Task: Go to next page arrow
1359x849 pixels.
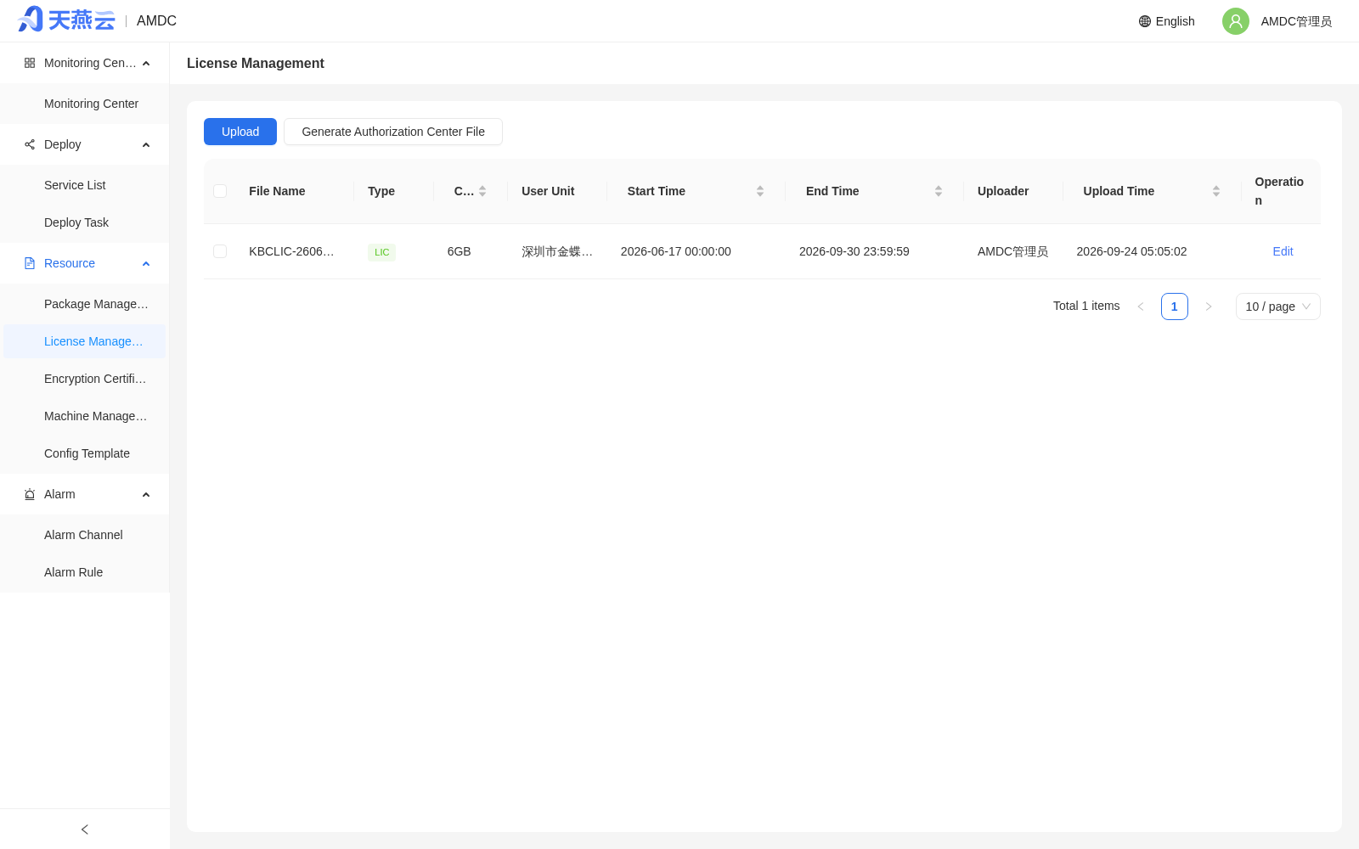Action: (1209, 306)
